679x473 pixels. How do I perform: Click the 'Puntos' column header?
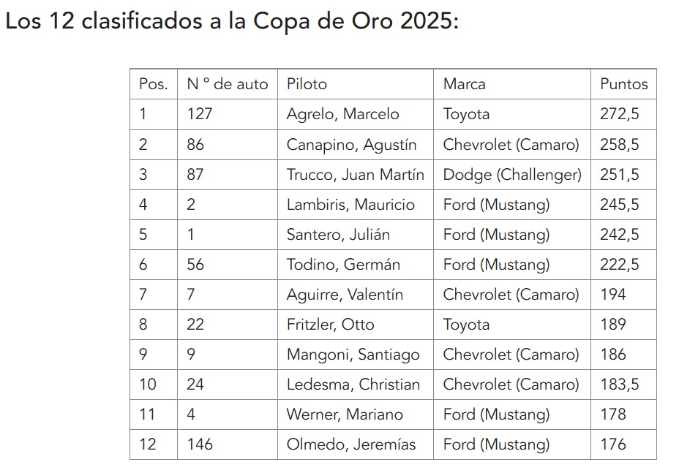[x=623, y=84]
